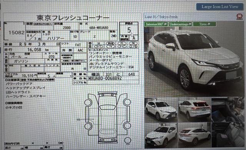Viewport: 246px width, 150px height.
Task: Click the door count '5D'
Action: tap(75, 37)
